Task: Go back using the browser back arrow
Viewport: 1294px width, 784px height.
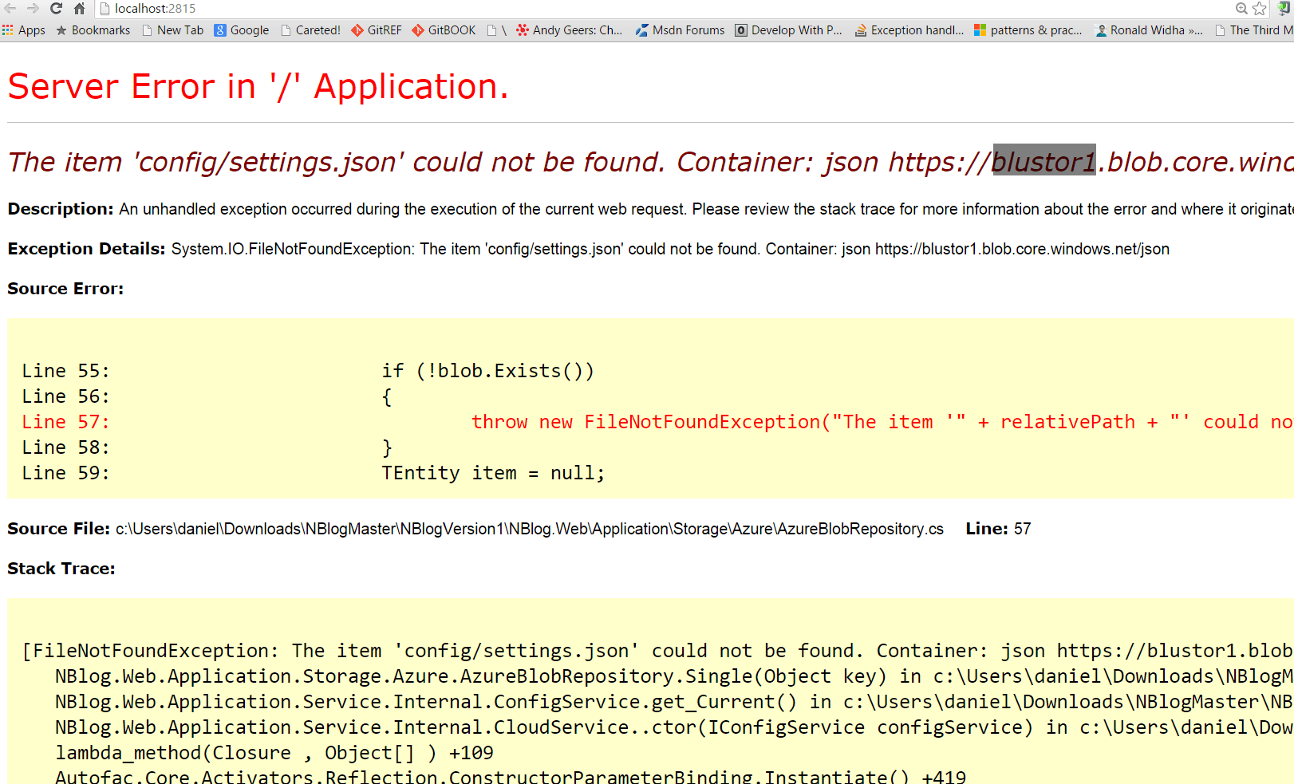Action: (x=10, y=8)
